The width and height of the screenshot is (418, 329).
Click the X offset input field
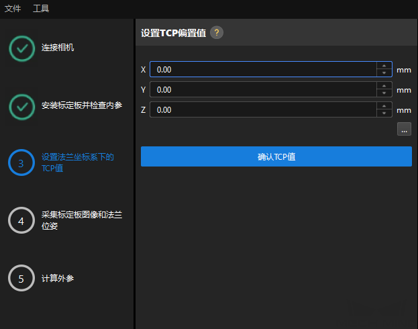[262, 69]
